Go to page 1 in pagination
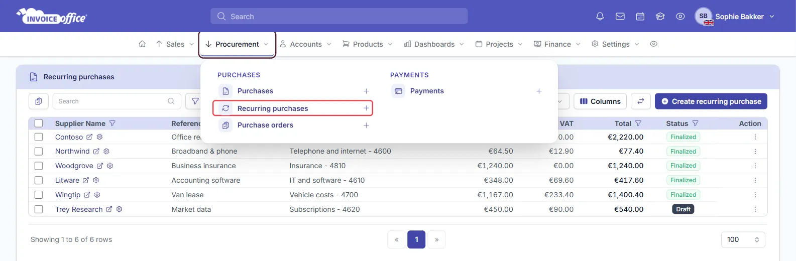This screenshot has height=261, width=796. [416, 239]
